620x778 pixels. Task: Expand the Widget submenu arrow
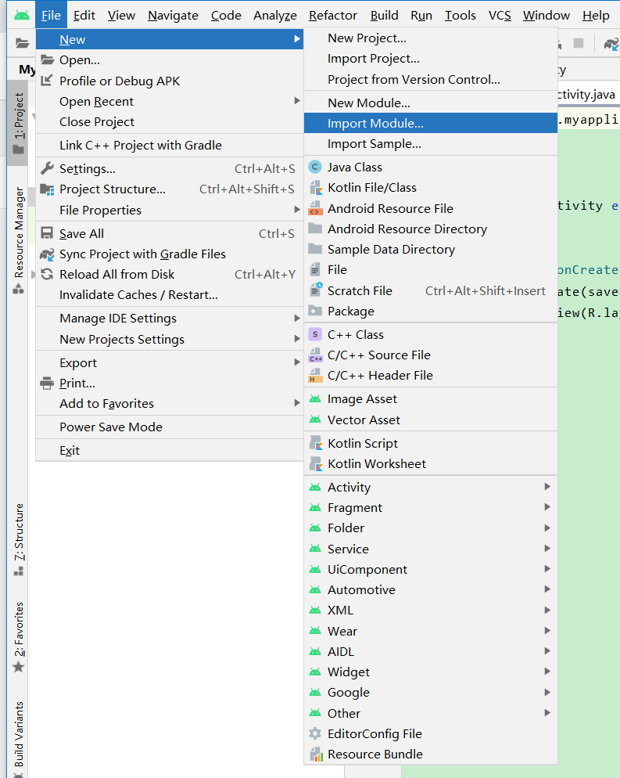(547, 672)
